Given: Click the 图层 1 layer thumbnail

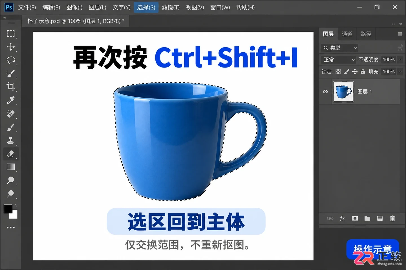Looking at the screenshot, I should (x=343, y=92).
